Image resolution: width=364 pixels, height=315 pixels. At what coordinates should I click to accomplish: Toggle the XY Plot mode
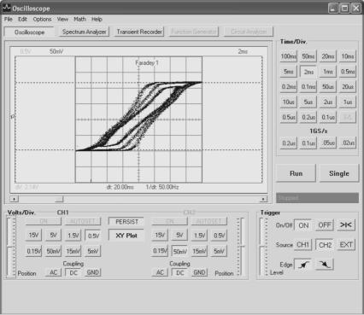126,236
